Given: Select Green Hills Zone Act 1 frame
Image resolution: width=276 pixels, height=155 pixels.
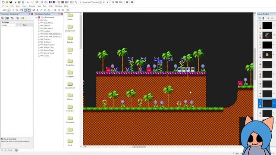Looking at the screenshot, I should coord(53,34).
